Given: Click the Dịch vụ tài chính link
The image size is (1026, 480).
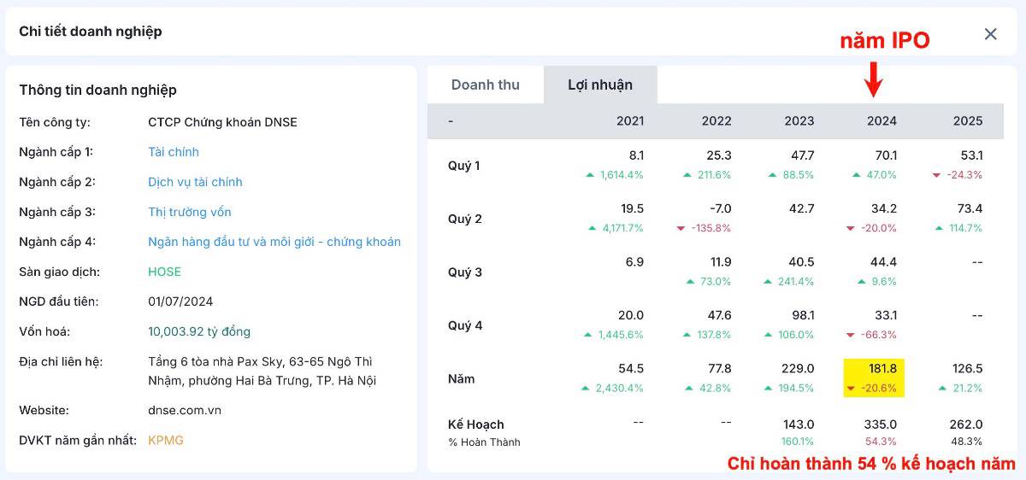Looking at the screenshot, I should coord(195,182).
